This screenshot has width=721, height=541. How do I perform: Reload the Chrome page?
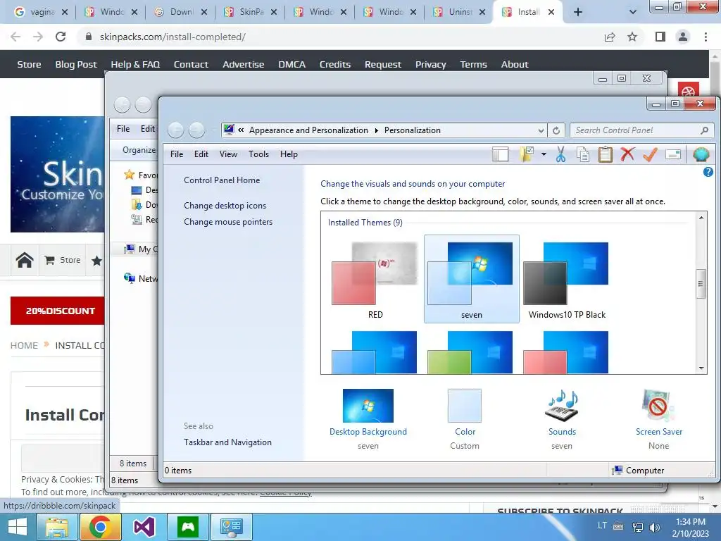61,37
